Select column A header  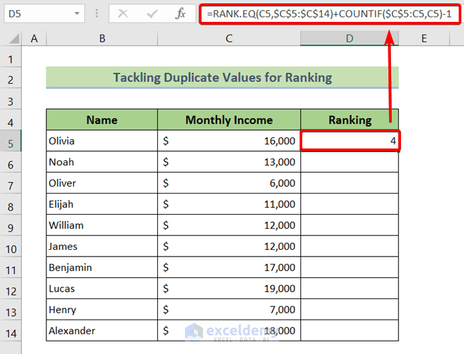[x=34, y=38]
